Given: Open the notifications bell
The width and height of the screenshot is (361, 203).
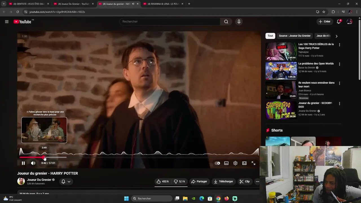Looking at the screenshot, I should [339, 22].
